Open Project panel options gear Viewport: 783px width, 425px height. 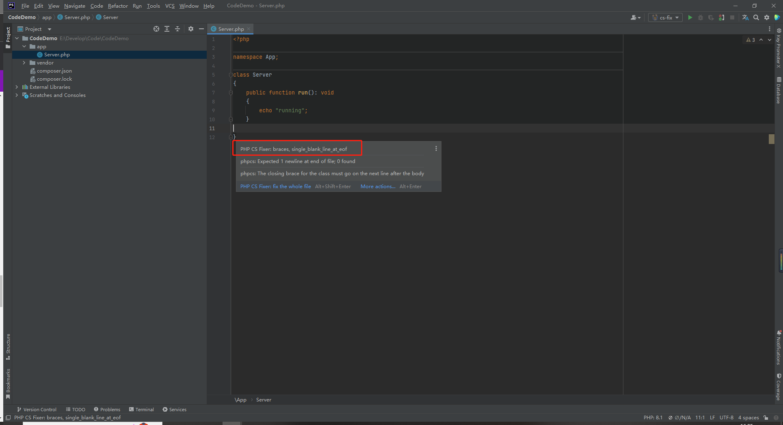tap(191, 29)
